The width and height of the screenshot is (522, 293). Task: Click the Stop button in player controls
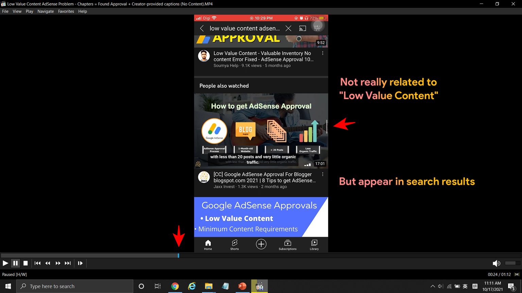[x=25, y=263]
